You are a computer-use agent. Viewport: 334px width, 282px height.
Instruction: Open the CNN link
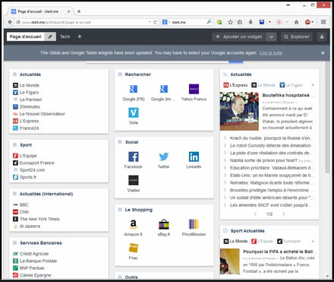tap(24, 212)
